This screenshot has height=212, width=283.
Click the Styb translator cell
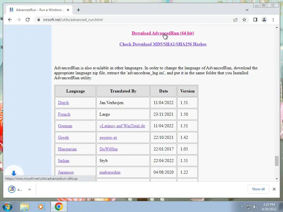pos(123,161)
